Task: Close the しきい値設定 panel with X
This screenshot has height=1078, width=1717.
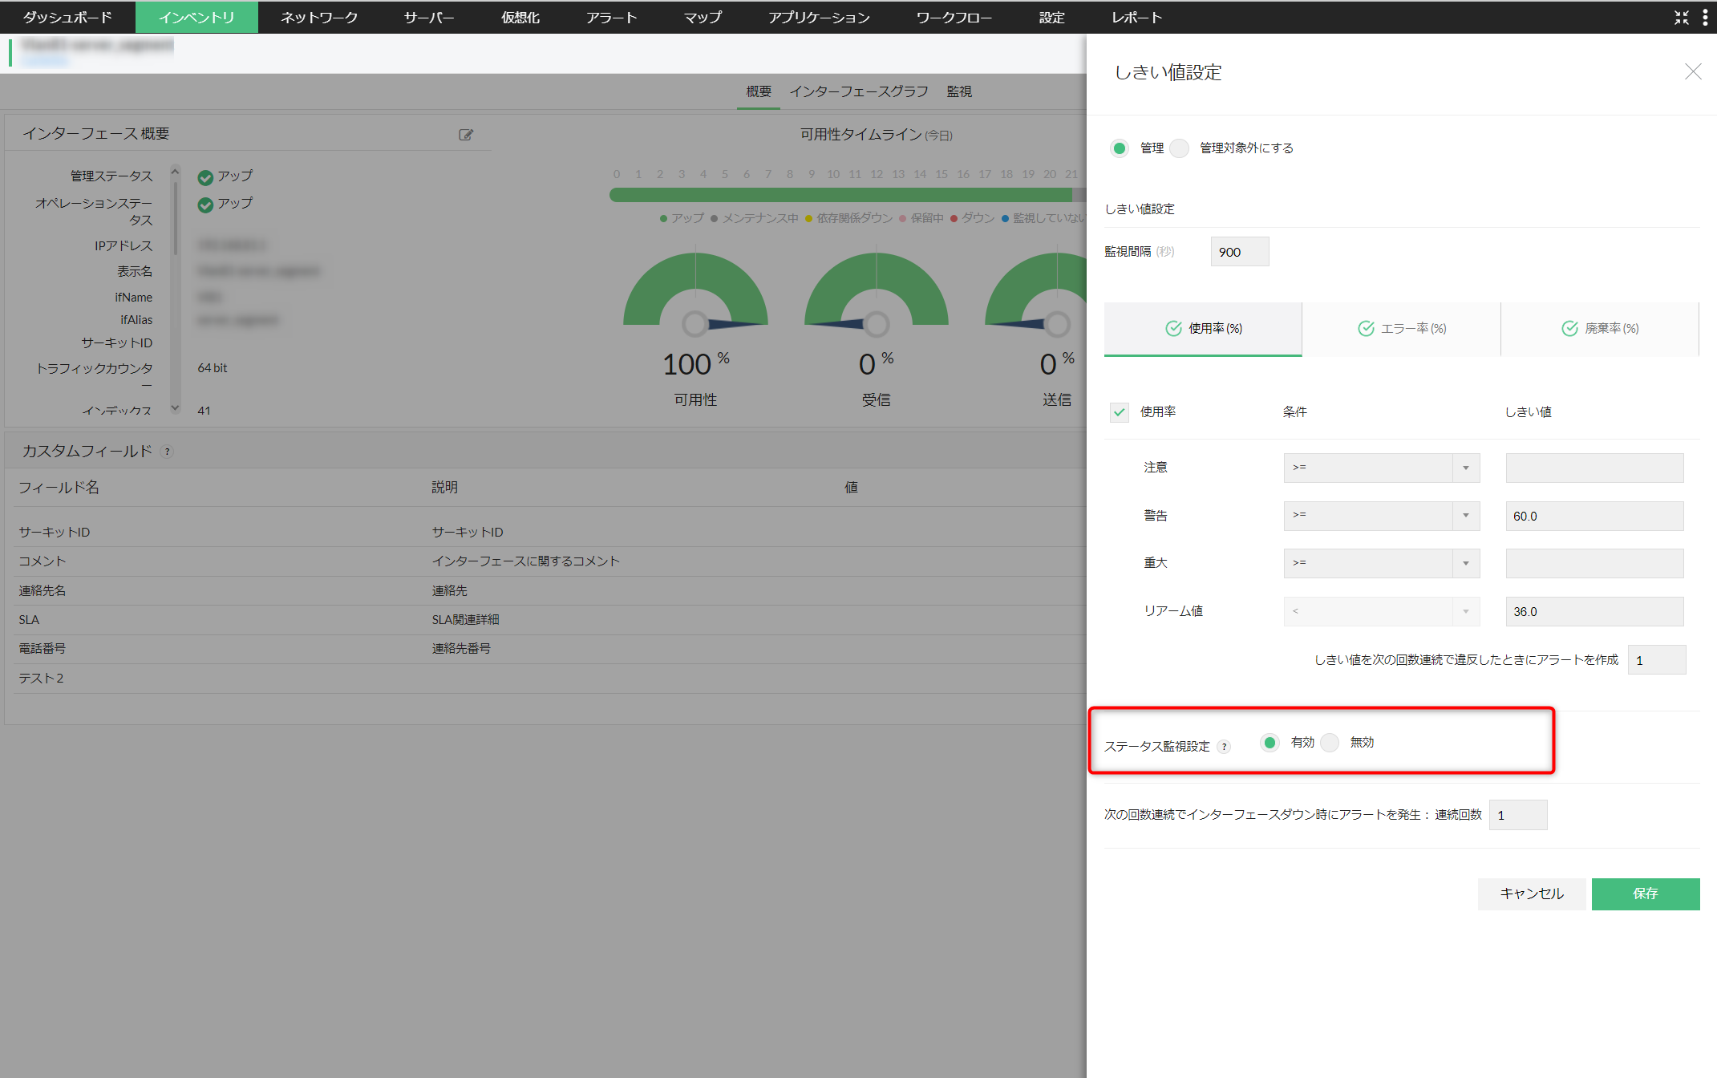Action: pos(1693,72)
